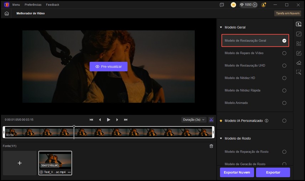
Task: Open the edit pencil sidebar tool
Action: pyautogui.click(x=299, y=53)
